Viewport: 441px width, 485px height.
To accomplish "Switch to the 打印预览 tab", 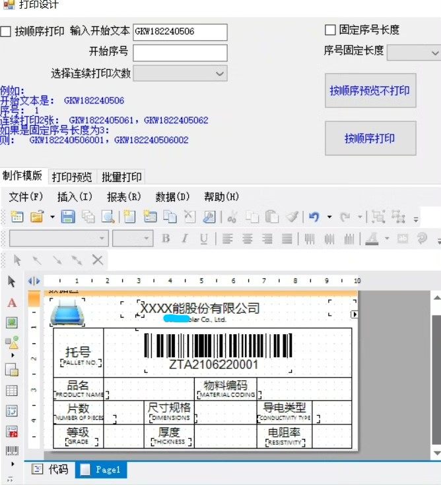I will pyautogui.click(x=72, y=177).
